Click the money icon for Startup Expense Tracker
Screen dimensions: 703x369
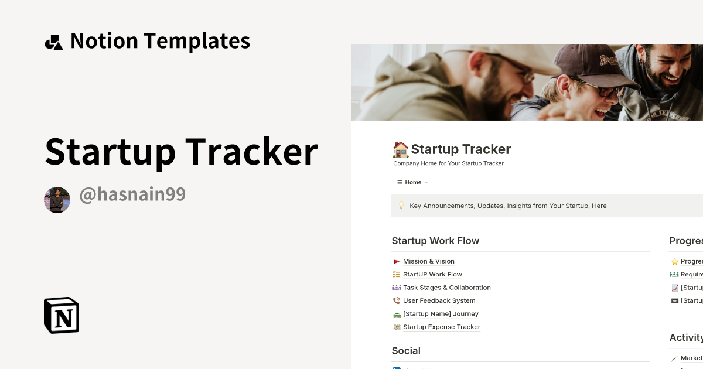(x=397, y=327)
